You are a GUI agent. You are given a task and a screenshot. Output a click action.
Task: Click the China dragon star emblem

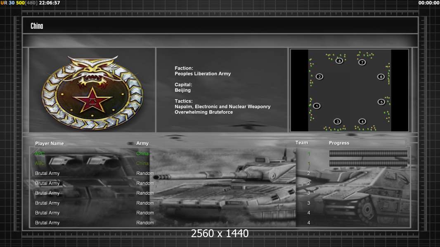pos(92,92)
